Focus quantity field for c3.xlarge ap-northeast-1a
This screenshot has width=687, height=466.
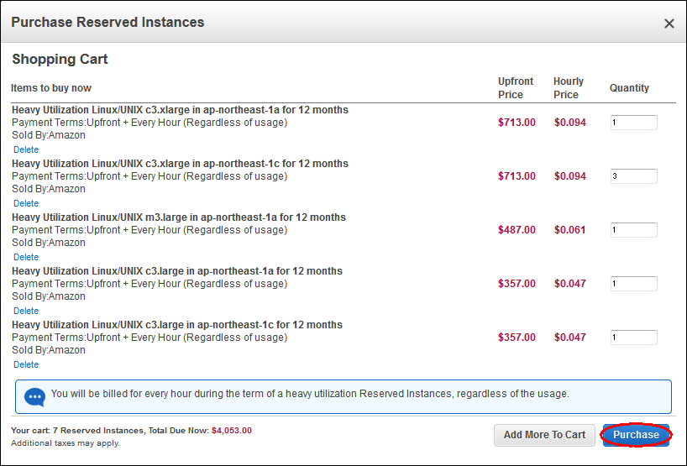coord(633,123)
